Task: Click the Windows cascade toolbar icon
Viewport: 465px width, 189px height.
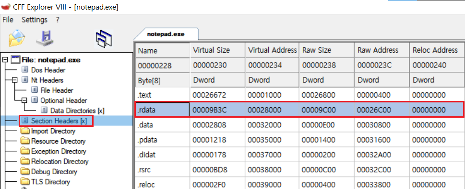Action: click(x=104, y=39)
